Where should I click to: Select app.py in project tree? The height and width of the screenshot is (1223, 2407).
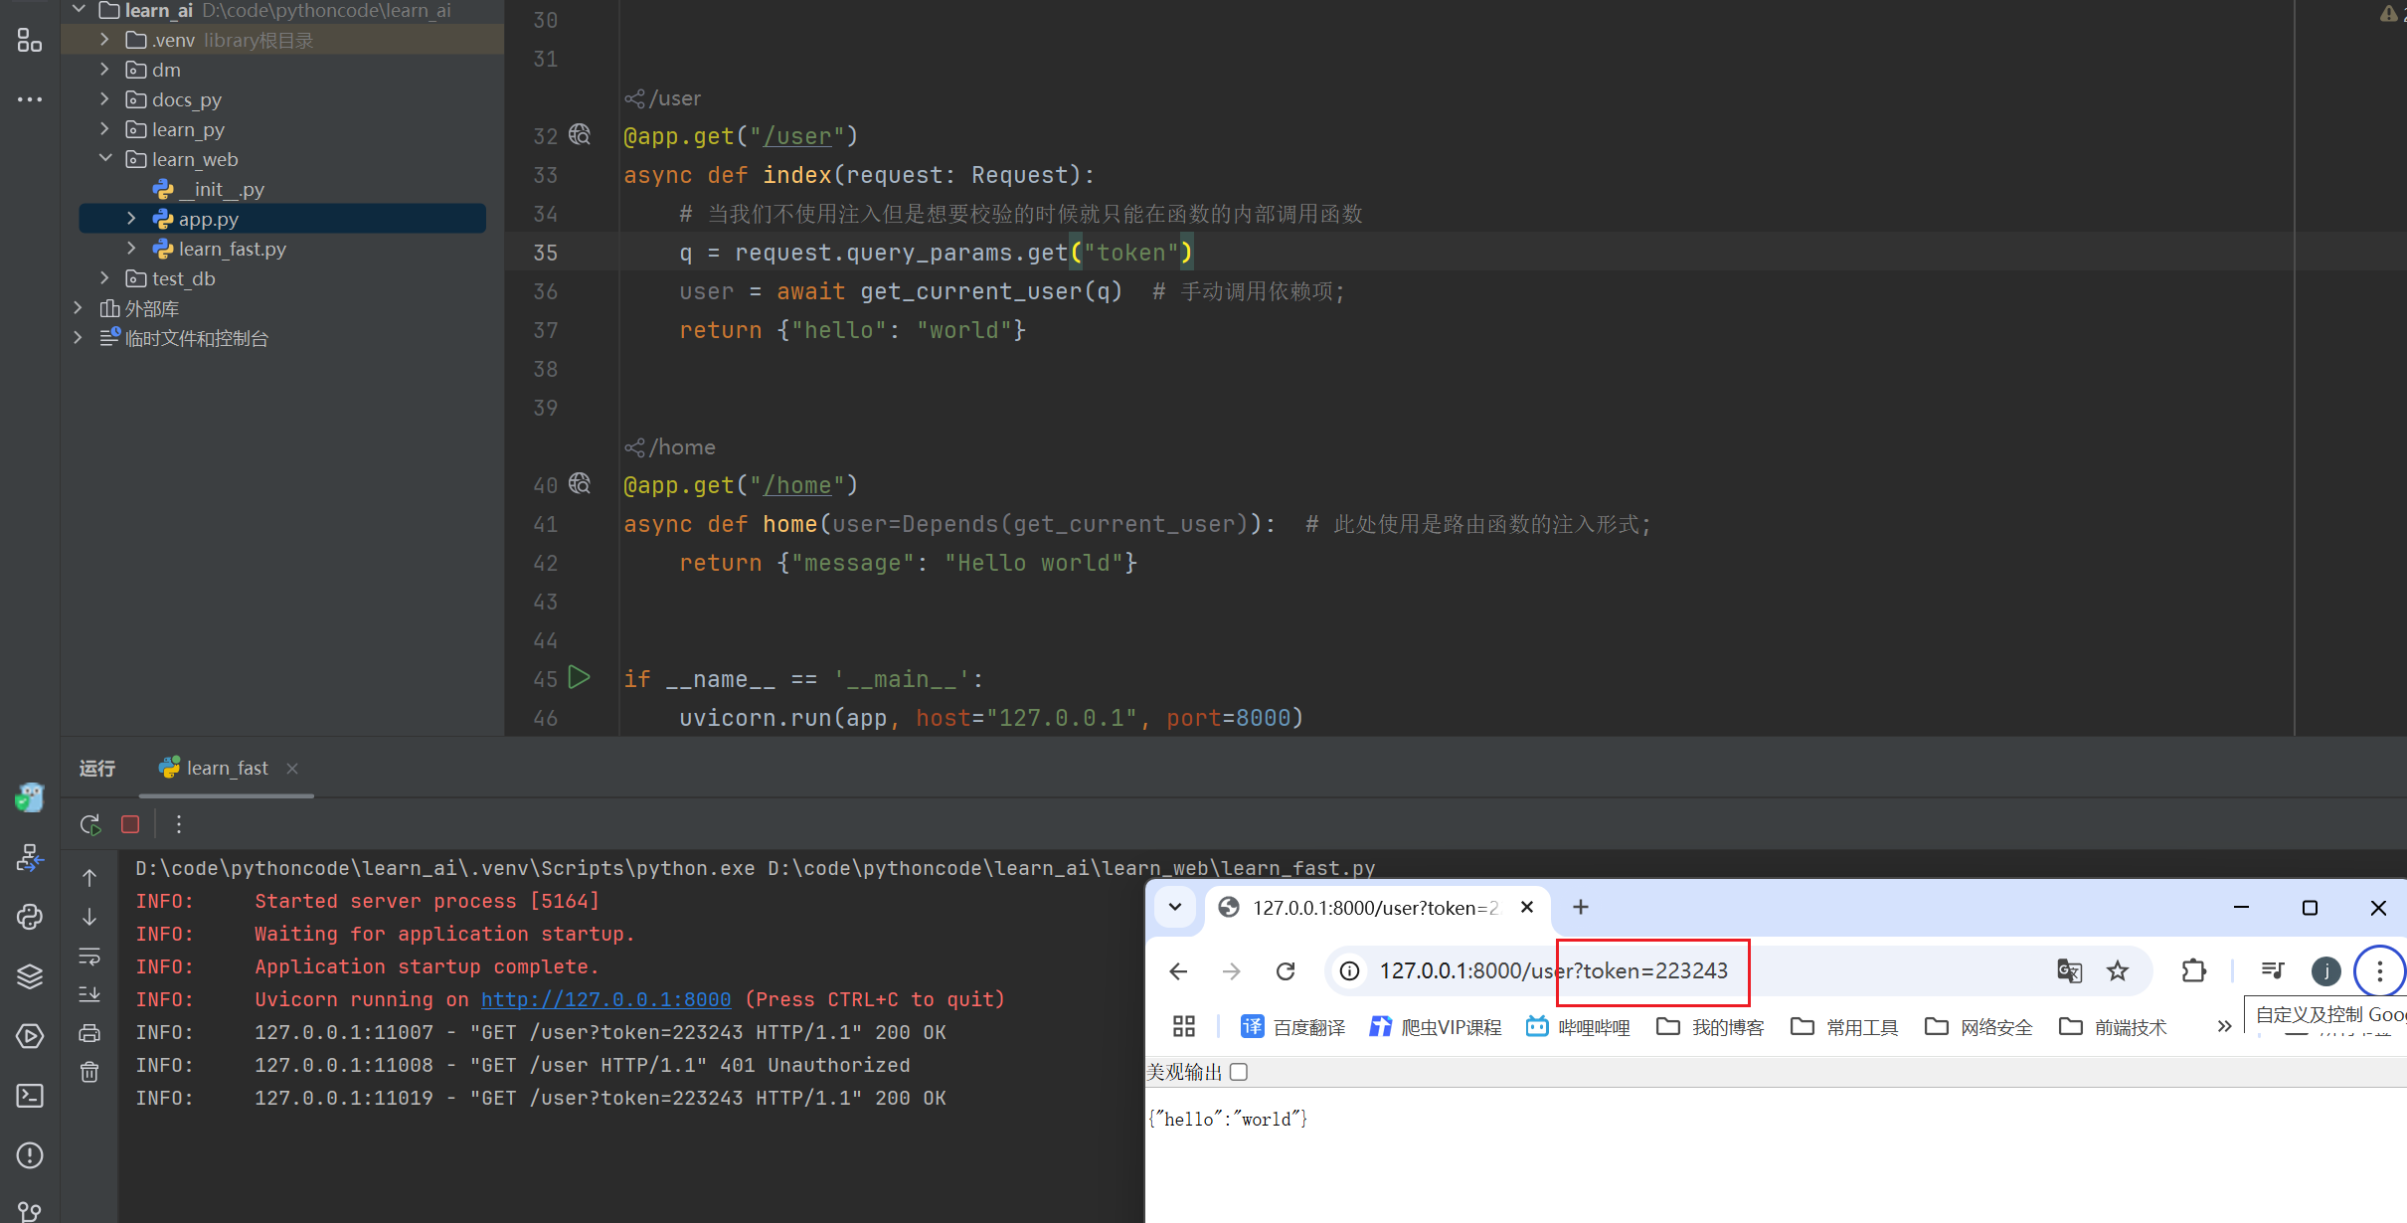pos(208,219)
